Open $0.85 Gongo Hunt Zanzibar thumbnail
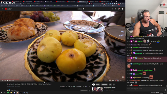The width and height of the screenshot is (167, 94). click(x=98, y=89)
